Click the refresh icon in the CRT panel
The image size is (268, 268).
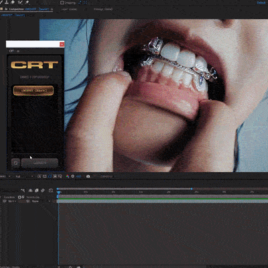click(15, 163)
